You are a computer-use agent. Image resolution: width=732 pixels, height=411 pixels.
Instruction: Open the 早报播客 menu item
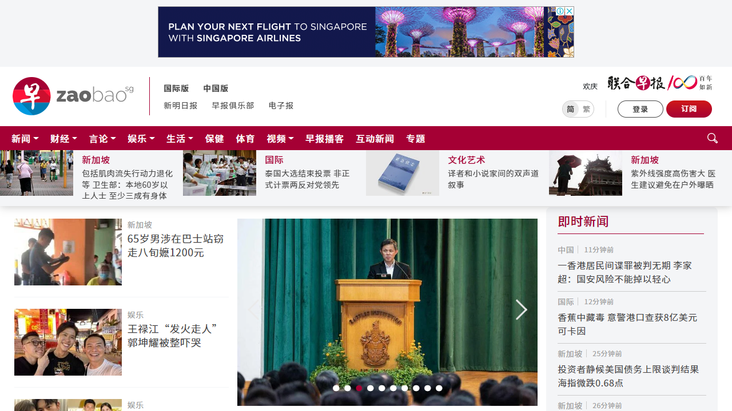click(x=325, y=139)
